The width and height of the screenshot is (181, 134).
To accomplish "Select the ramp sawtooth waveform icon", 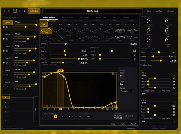I will (x=83, y=38).
